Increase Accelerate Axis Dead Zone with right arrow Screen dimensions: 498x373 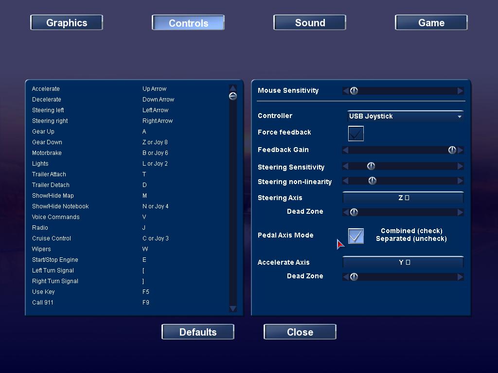click(x=460, y=277)
